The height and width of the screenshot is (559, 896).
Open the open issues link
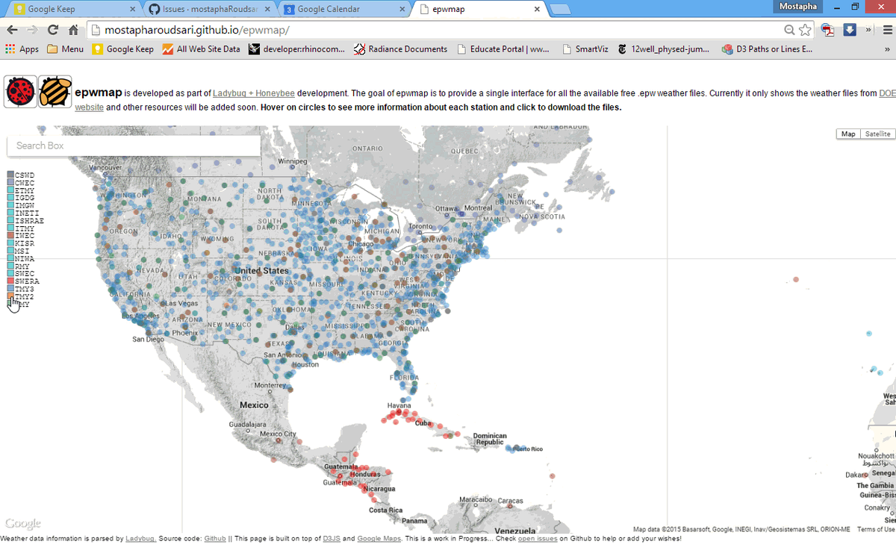coord(538,538)
